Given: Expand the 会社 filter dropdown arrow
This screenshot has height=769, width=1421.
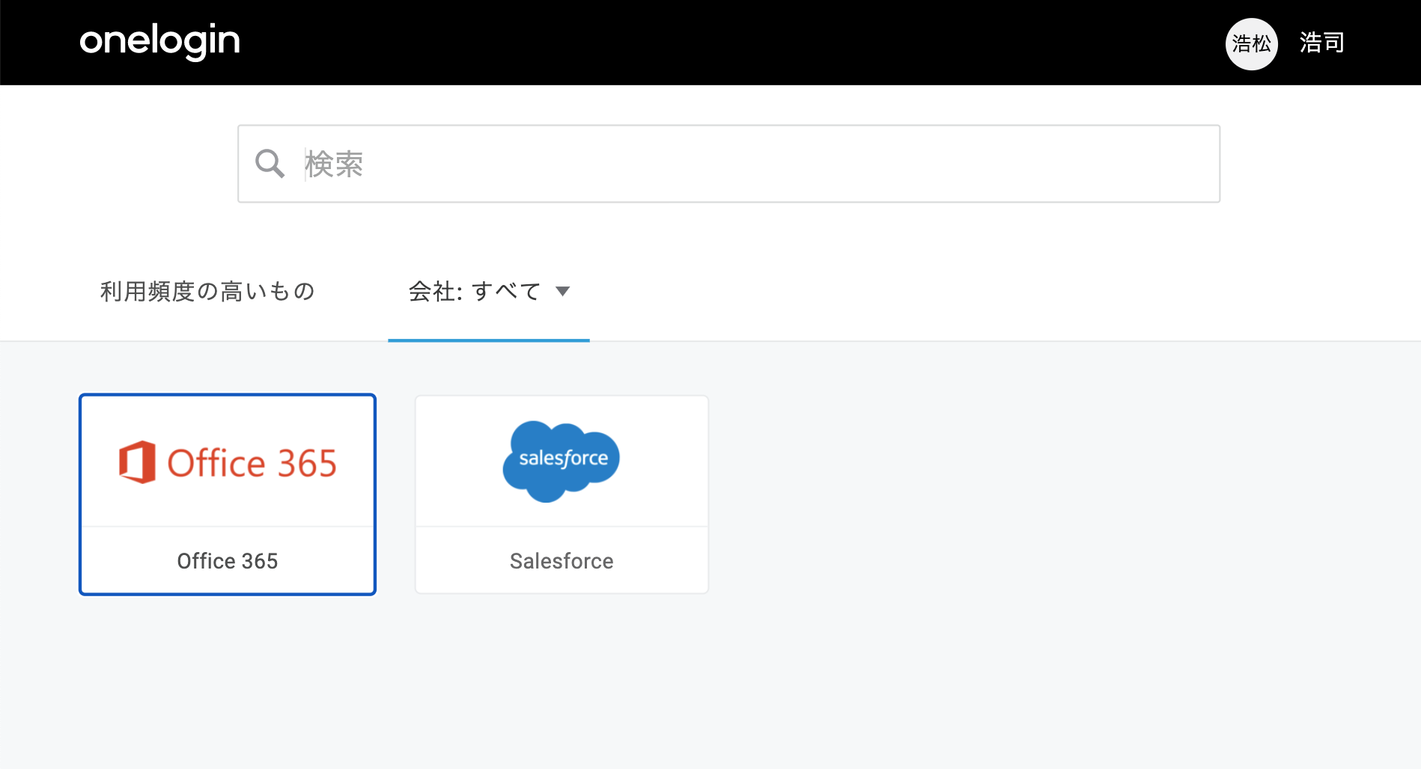Looking at the screenshot, I should [x=563, y=291].
